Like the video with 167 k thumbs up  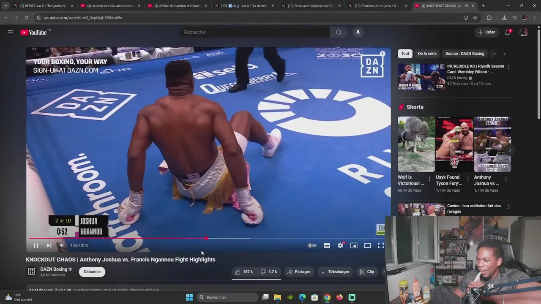[x=244, y=272]
